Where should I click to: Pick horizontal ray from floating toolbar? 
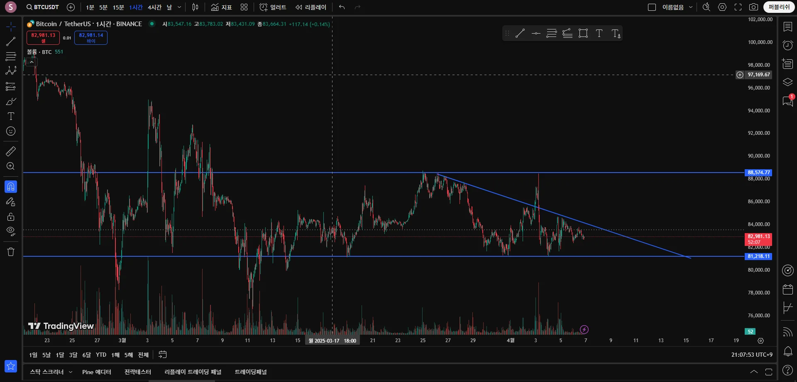(x=536, y=34)
